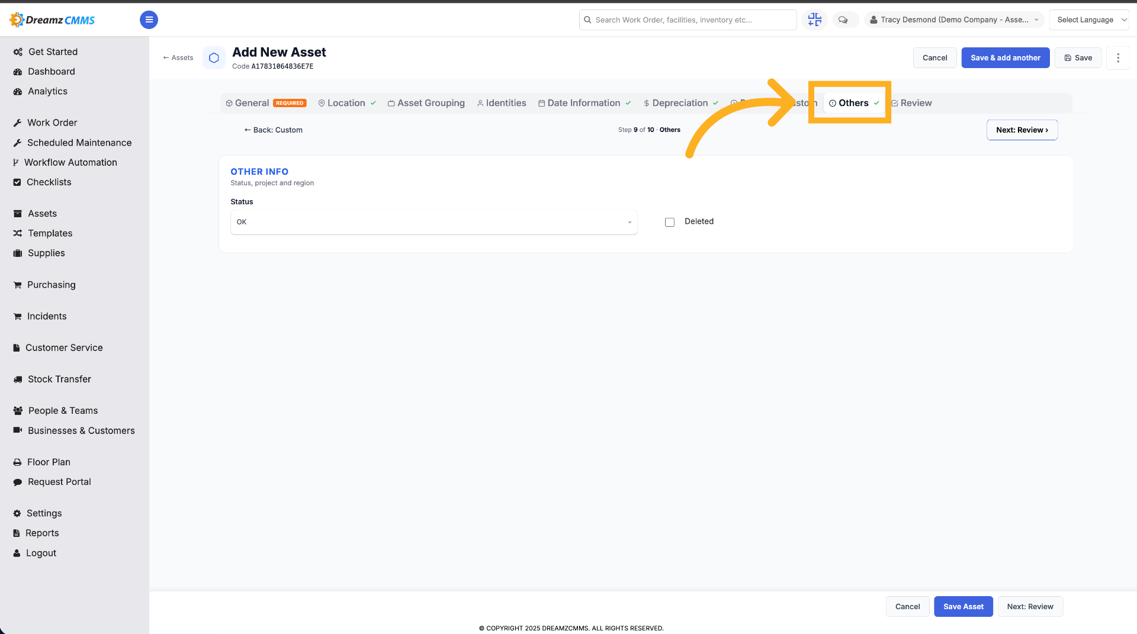
Task: Click the People & Teams users icon
Action: click(18, 411)
